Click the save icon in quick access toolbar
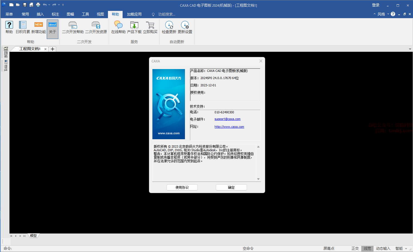The height and width of the screenshot is (252, 413). [x=25, y=5]
